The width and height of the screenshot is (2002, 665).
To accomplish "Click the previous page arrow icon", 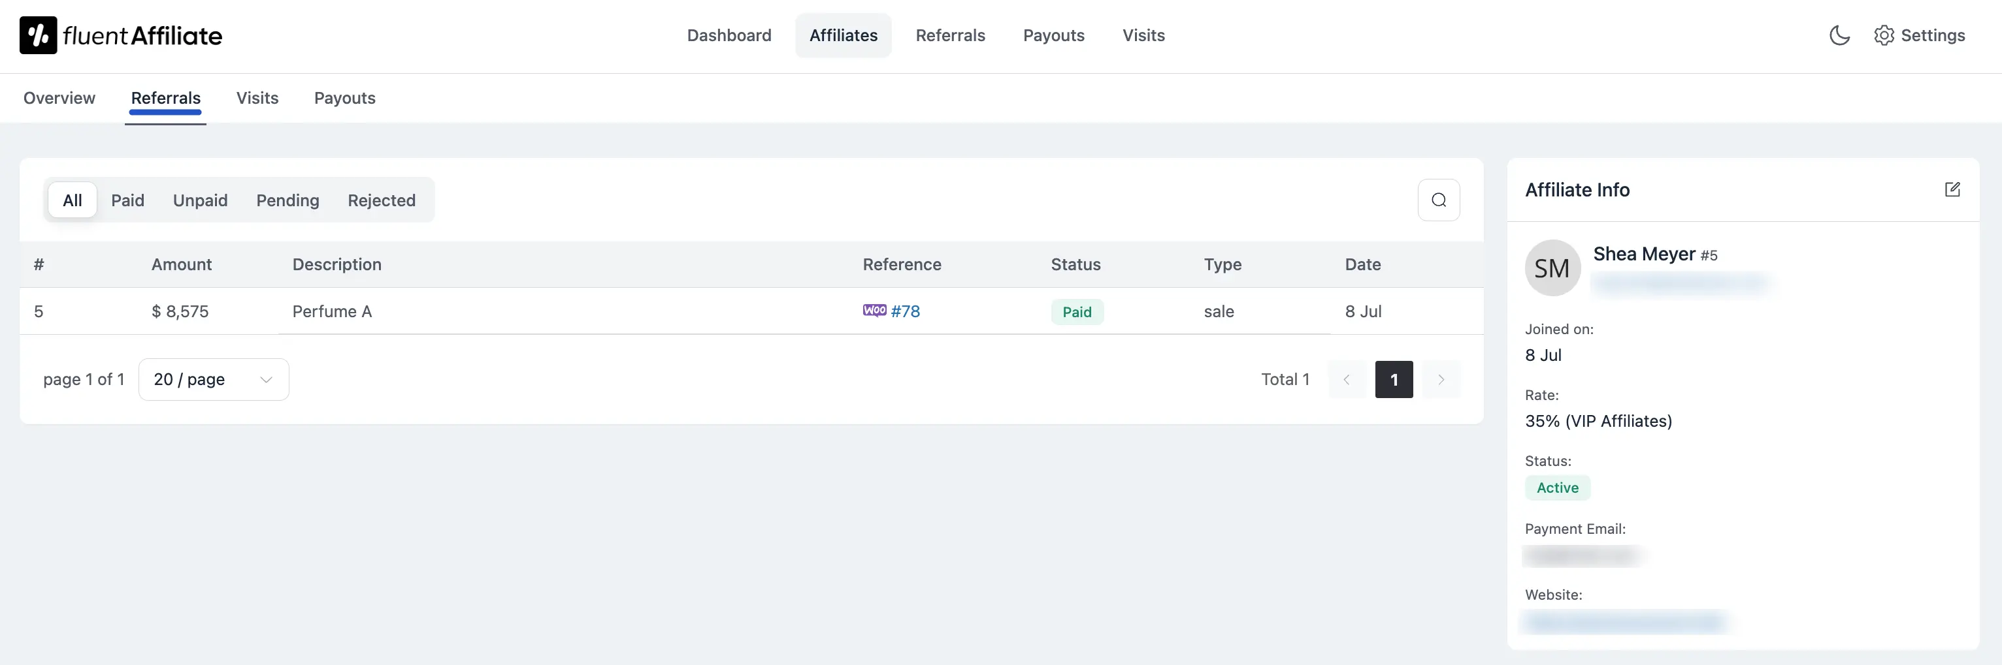I will [1347, 379].
